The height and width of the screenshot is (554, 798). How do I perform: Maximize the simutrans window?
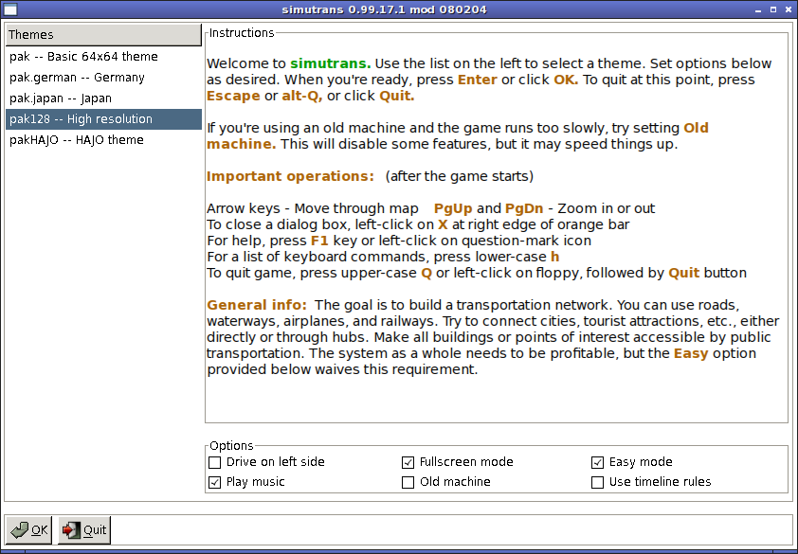pyautogui.click(x=773, y=9)
